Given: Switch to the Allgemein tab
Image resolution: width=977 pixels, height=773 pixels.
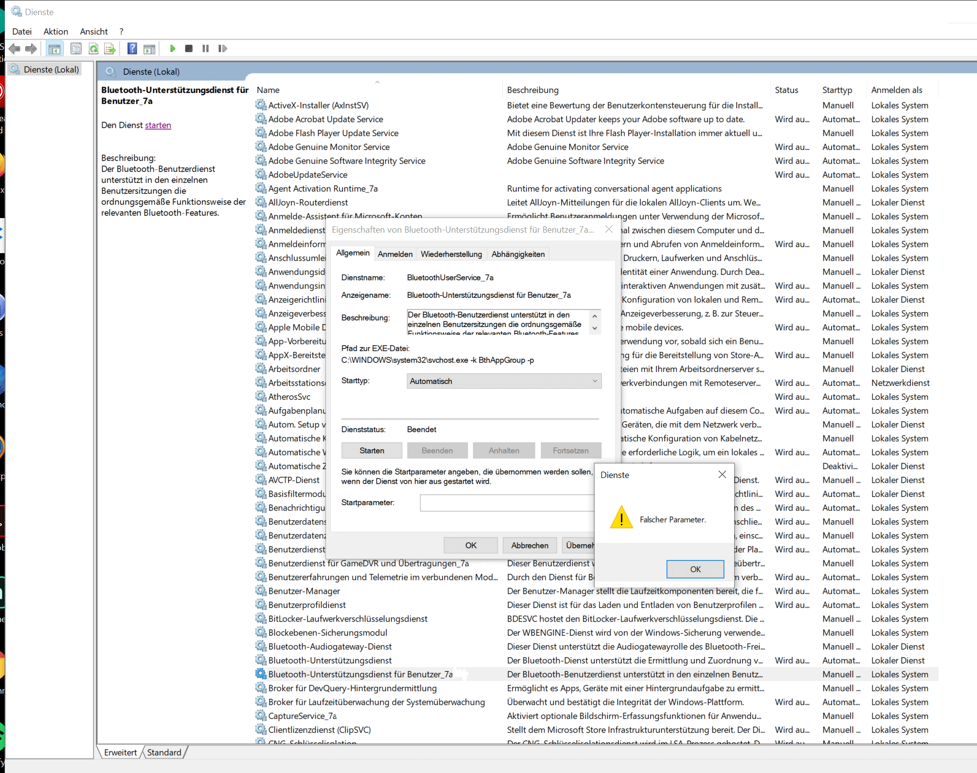Looking at the screenshot, I should [353, 253].
